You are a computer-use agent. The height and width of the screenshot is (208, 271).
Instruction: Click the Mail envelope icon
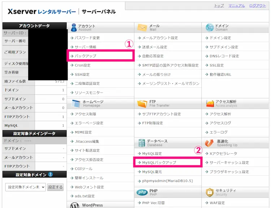tap(142, 27)
